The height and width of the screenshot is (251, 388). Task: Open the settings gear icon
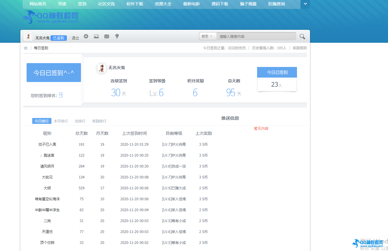pos(86,36)
